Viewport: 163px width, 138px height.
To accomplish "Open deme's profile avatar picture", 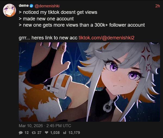I will (10, 10).
